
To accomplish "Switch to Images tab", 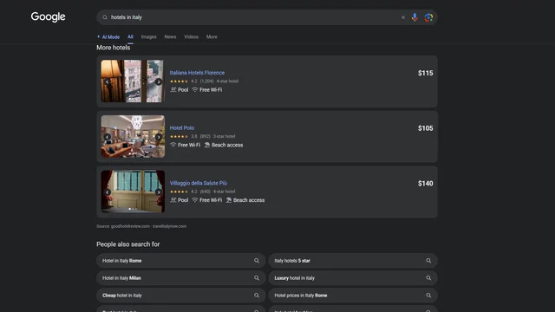I will click(148, 36).
